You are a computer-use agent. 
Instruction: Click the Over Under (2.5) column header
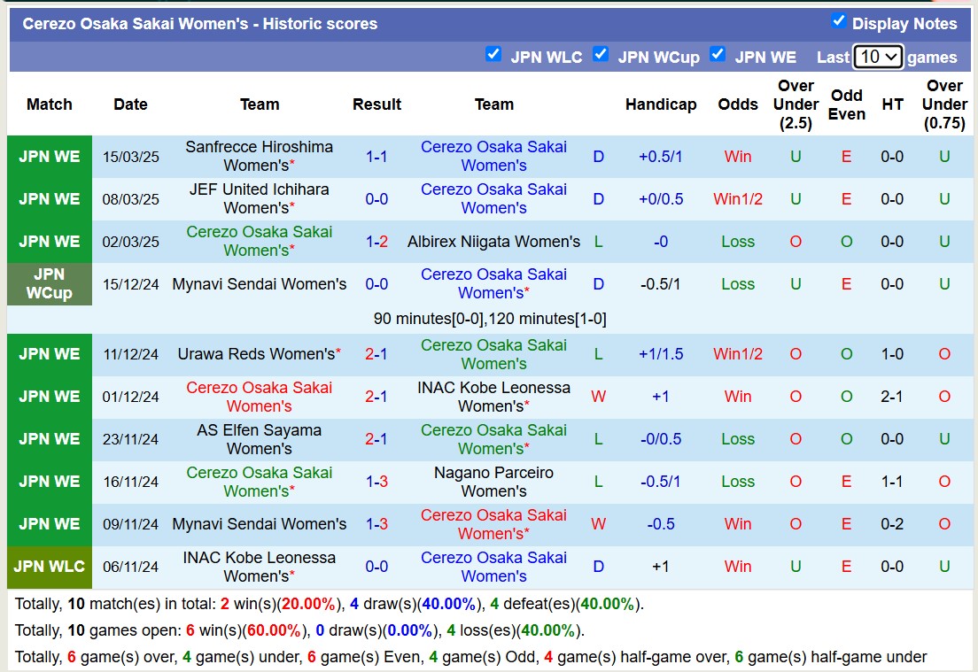point(795,104)
